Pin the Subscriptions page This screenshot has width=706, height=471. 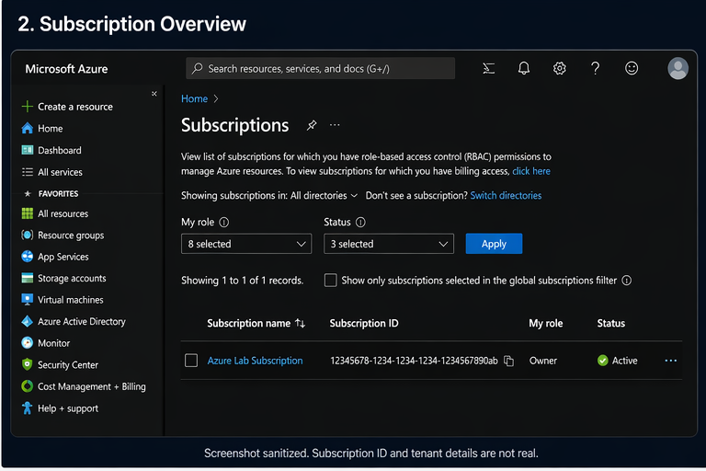[312, 125]
